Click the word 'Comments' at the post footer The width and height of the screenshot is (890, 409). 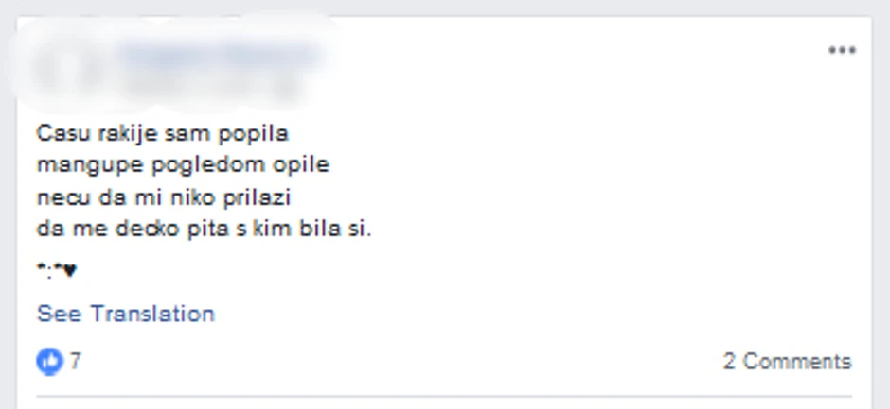coord(797,362)
